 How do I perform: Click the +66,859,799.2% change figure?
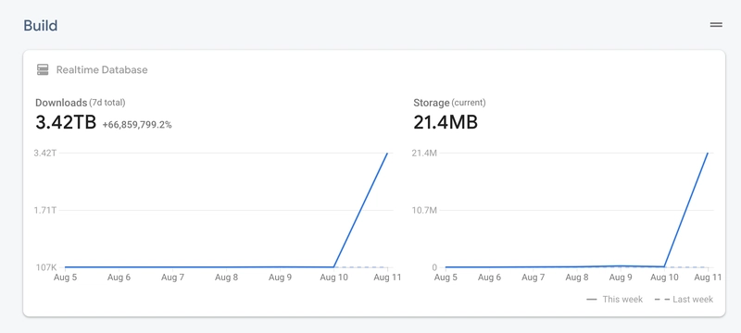coord(137,125)
